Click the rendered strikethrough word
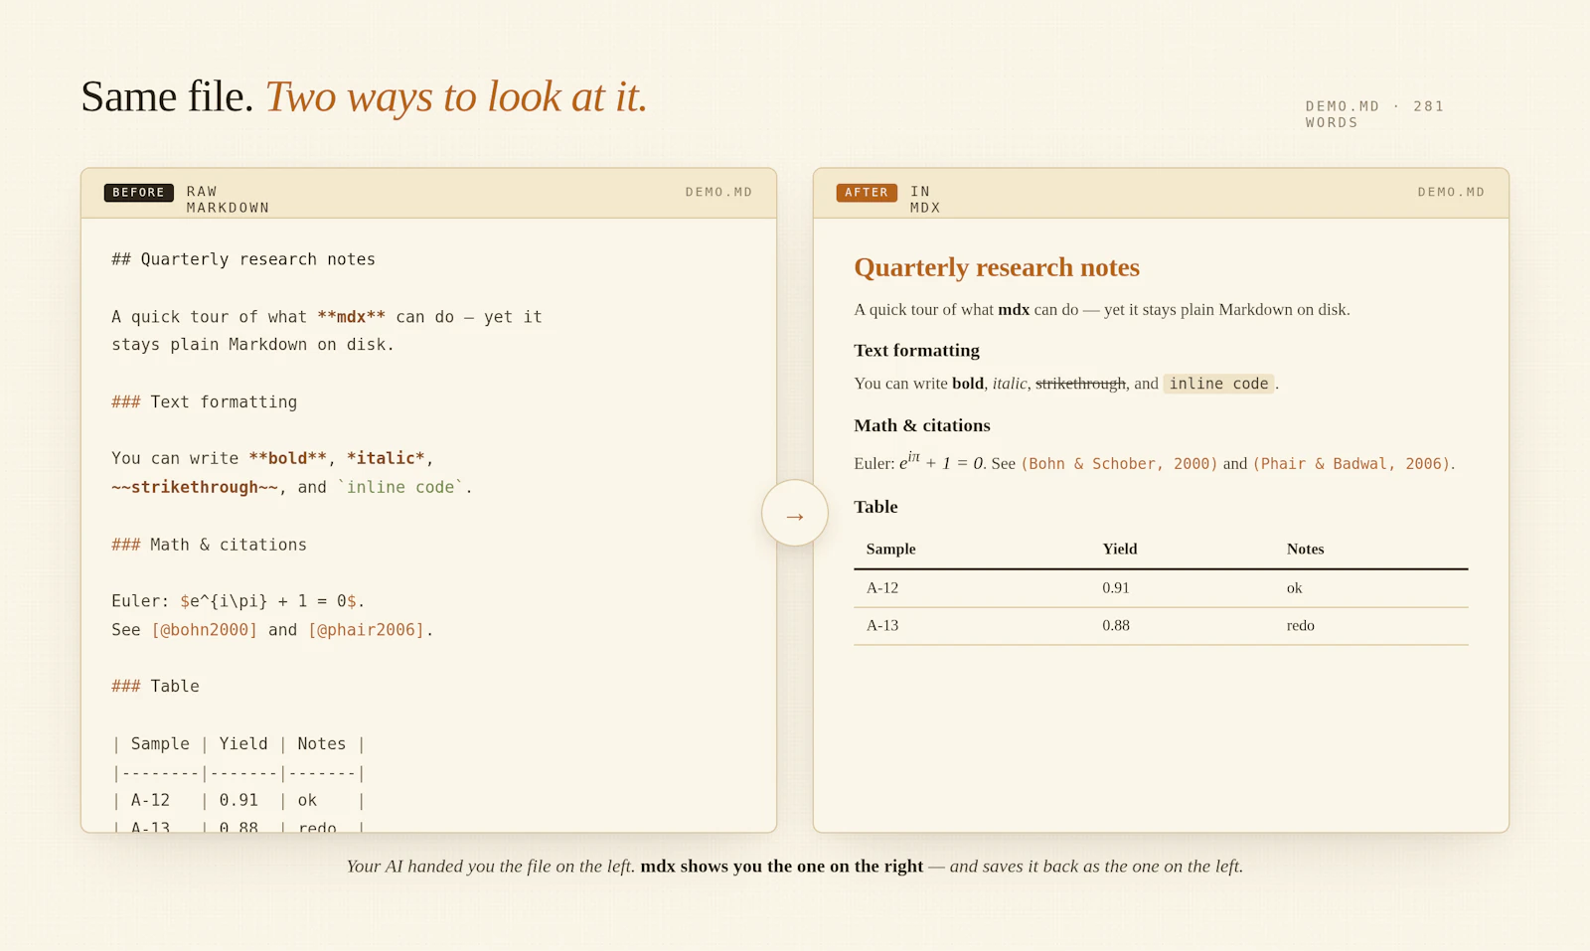 tap(1080, 384)
